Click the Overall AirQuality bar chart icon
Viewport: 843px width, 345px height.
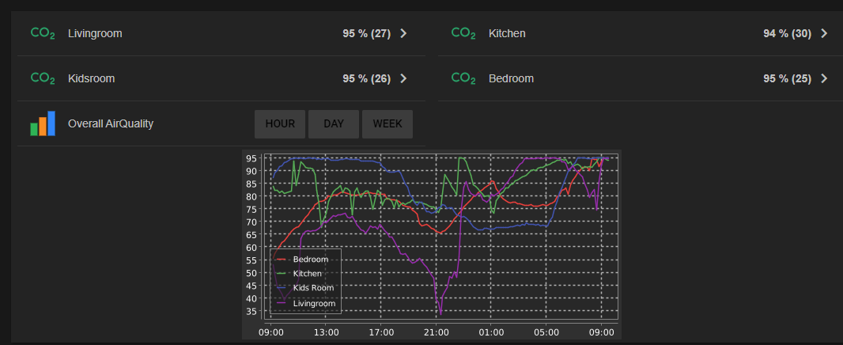(x=43, y=123)
